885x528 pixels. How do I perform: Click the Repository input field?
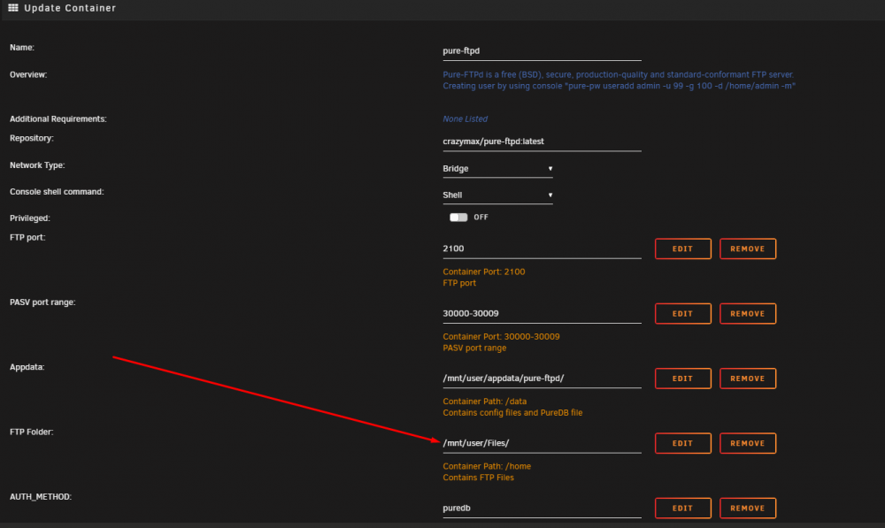coord(542,142)
